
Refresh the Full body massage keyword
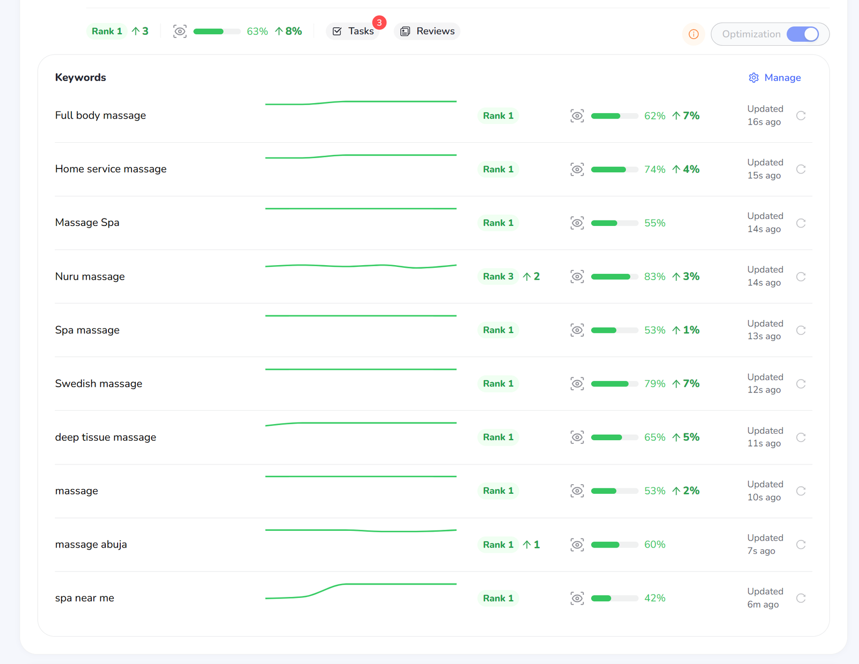point(800,115)
